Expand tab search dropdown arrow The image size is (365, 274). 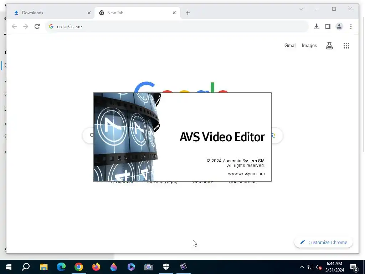coord(301,9)
